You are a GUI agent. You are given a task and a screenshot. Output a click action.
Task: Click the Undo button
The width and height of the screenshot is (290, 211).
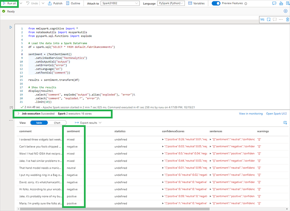(x=32, y=3)
